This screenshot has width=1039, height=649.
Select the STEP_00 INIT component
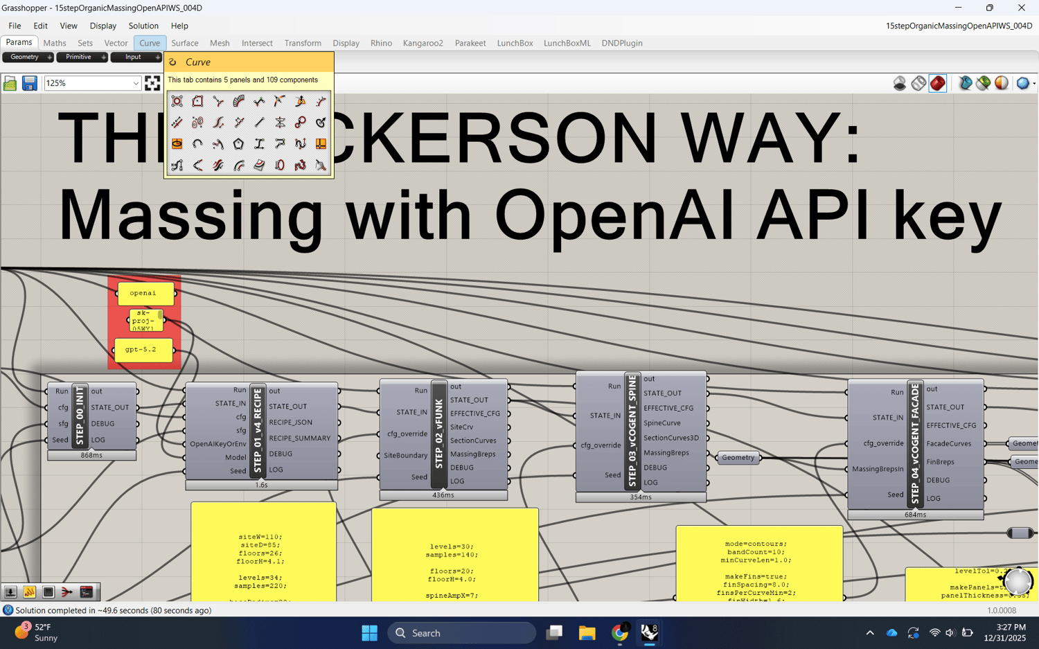point(80,416)
